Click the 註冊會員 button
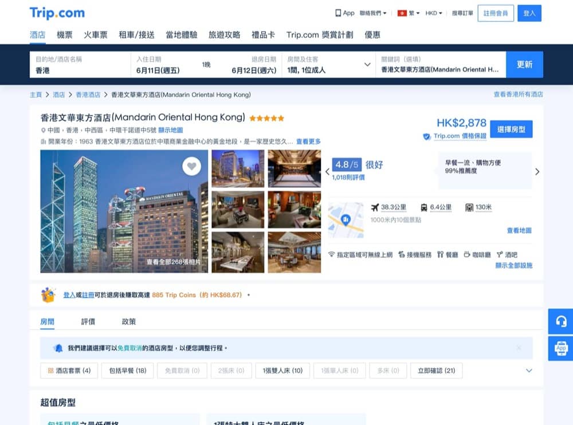Screen dimensions: 573x425 click(x=496, y=13)
